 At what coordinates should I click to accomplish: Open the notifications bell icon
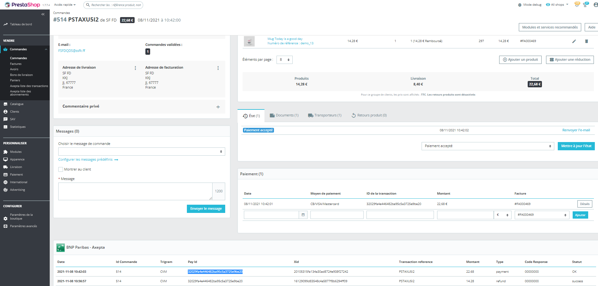coord(577,5)
